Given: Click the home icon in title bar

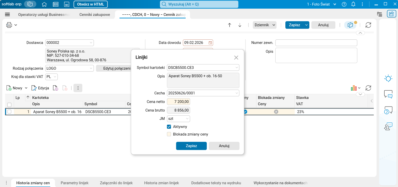Looking at the screenshot, I should pos(44,4).
